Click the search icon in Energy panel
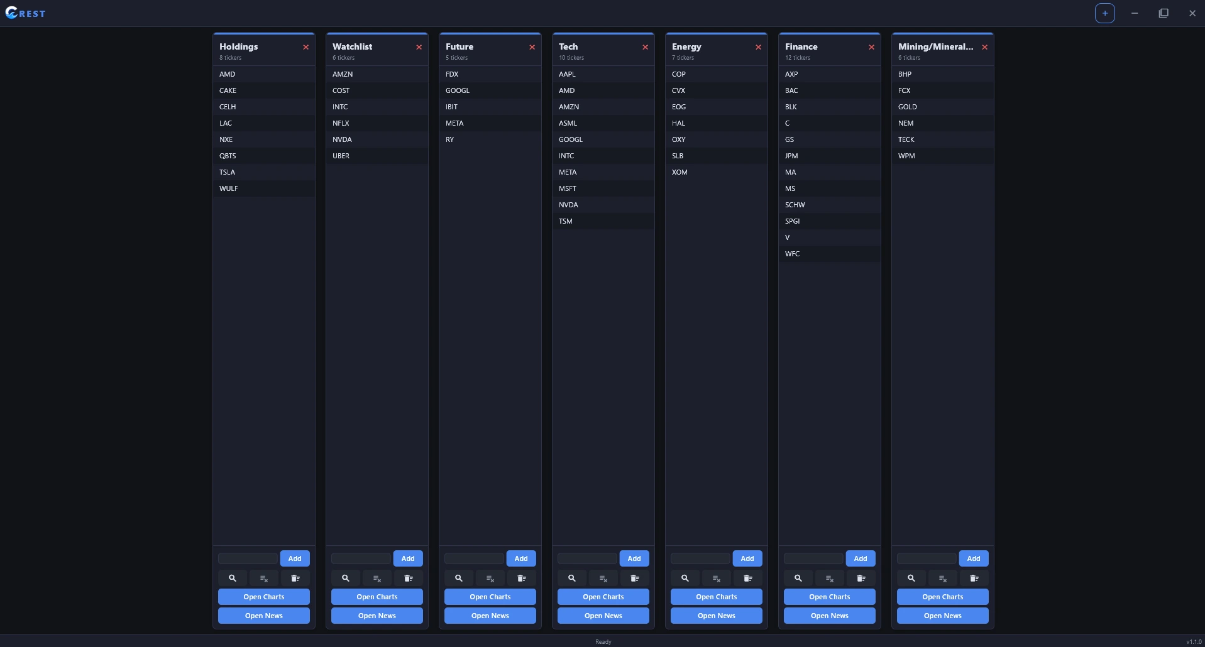 pos(685,578)
